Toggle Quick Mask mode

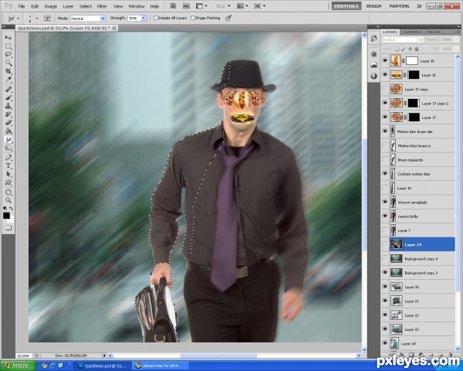click(8, 227)
